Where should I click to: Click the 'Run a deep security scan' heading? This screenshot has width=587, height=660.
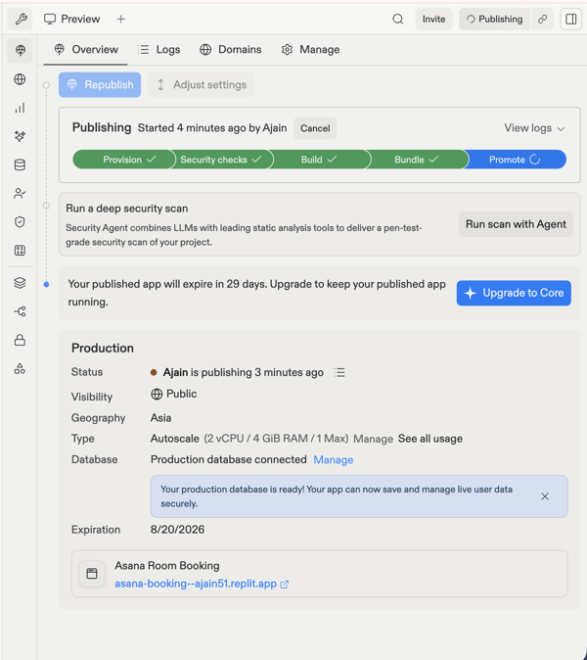(127, 209)
